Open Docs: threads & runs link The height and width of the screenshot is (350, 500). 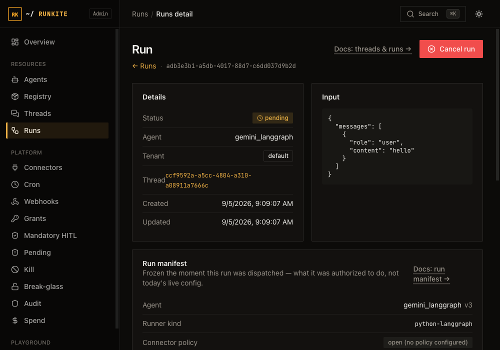click(372, 49)
